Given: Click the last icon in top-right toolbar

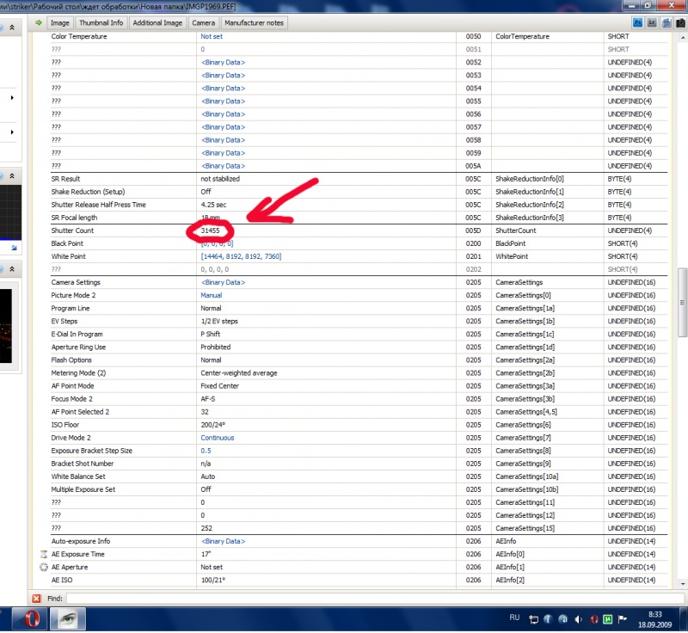Looking at the screenshot, I should point(679,22).
